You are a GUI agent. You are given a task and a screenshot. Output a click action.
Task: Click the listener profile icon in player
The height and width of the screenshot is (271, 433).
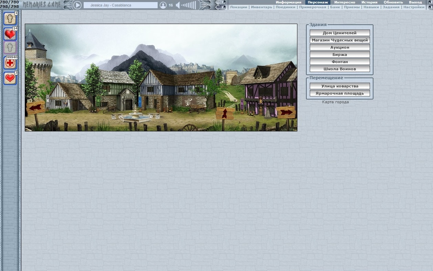(x=163, y=5)
